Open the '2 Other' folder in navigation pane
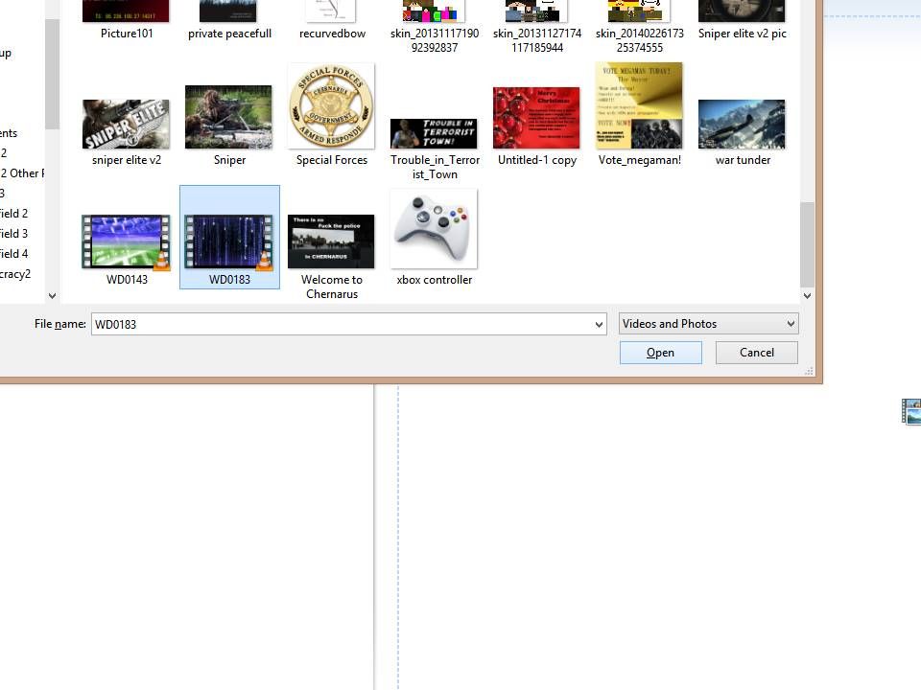This screenshot has height=690, width=921. (x=22, y=173)
